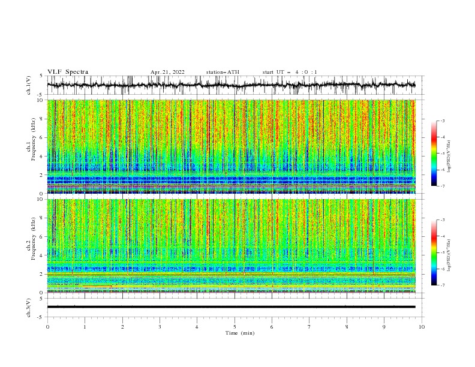Click time axis tick label "7"
Image resolution: width=475 pixels, height=367 pixels.
[309, 327]
